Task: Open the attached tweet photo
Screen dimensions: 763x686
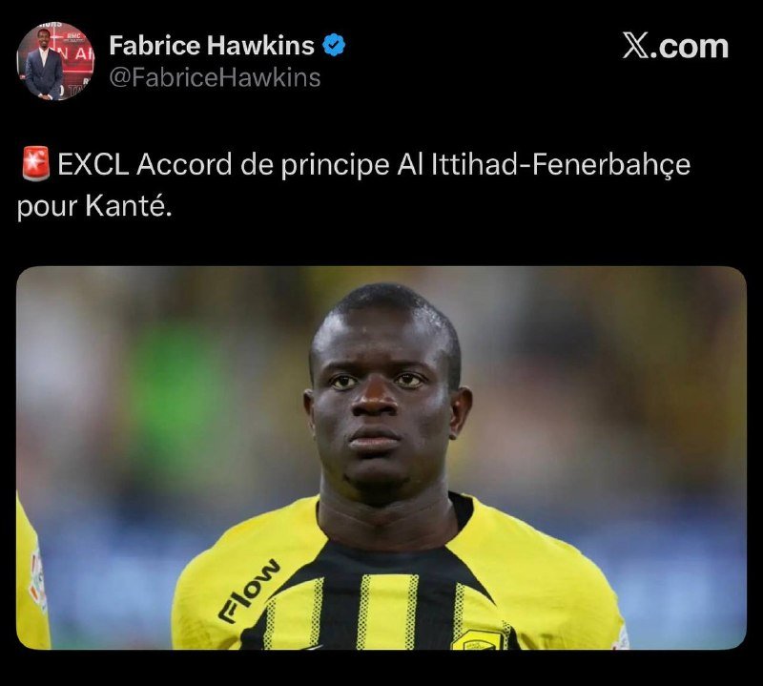Action: 381,458
